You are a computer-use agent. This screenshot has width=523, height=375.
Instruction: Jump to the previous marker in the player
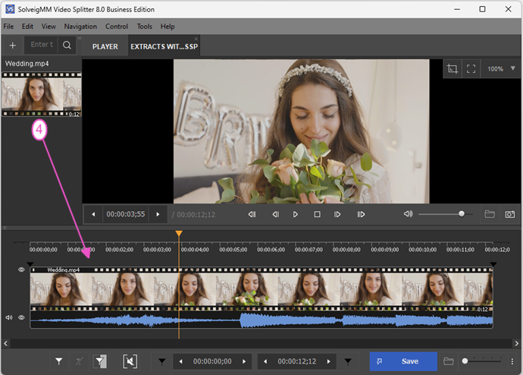(x=252, y=214)
